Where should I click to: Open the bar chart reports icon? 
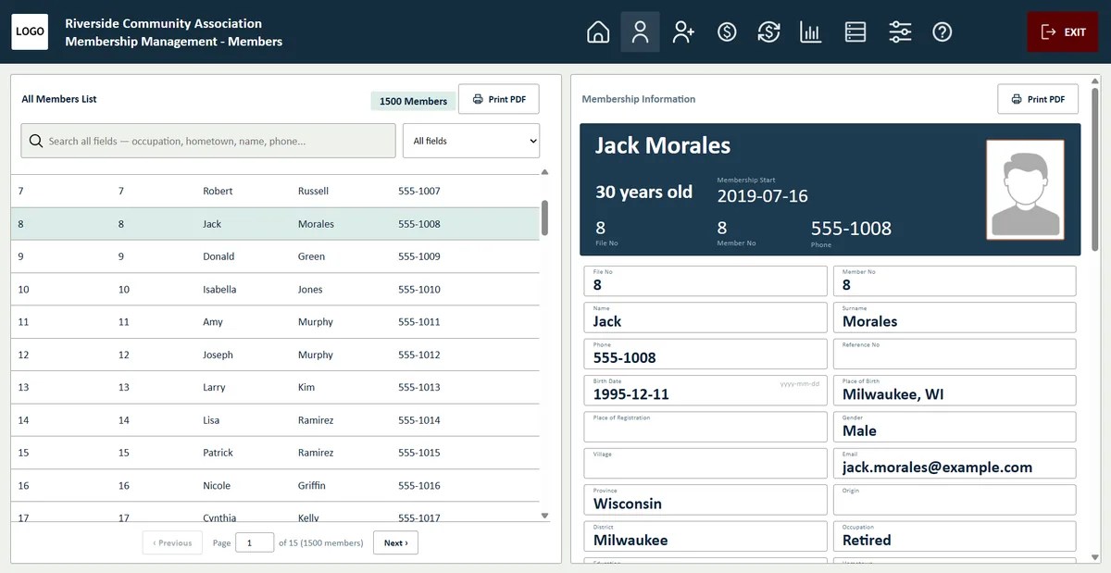pos(811,32)
